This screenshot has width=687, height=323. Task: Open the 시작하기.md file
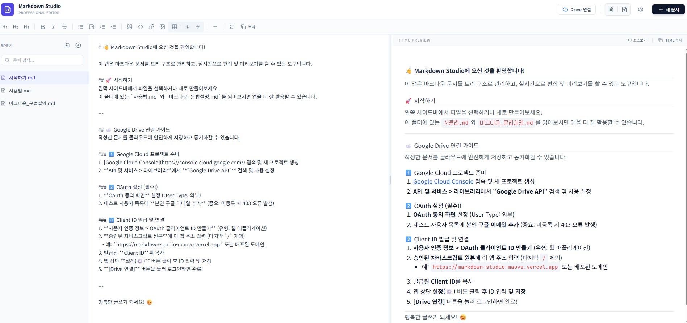click(45, 78)
